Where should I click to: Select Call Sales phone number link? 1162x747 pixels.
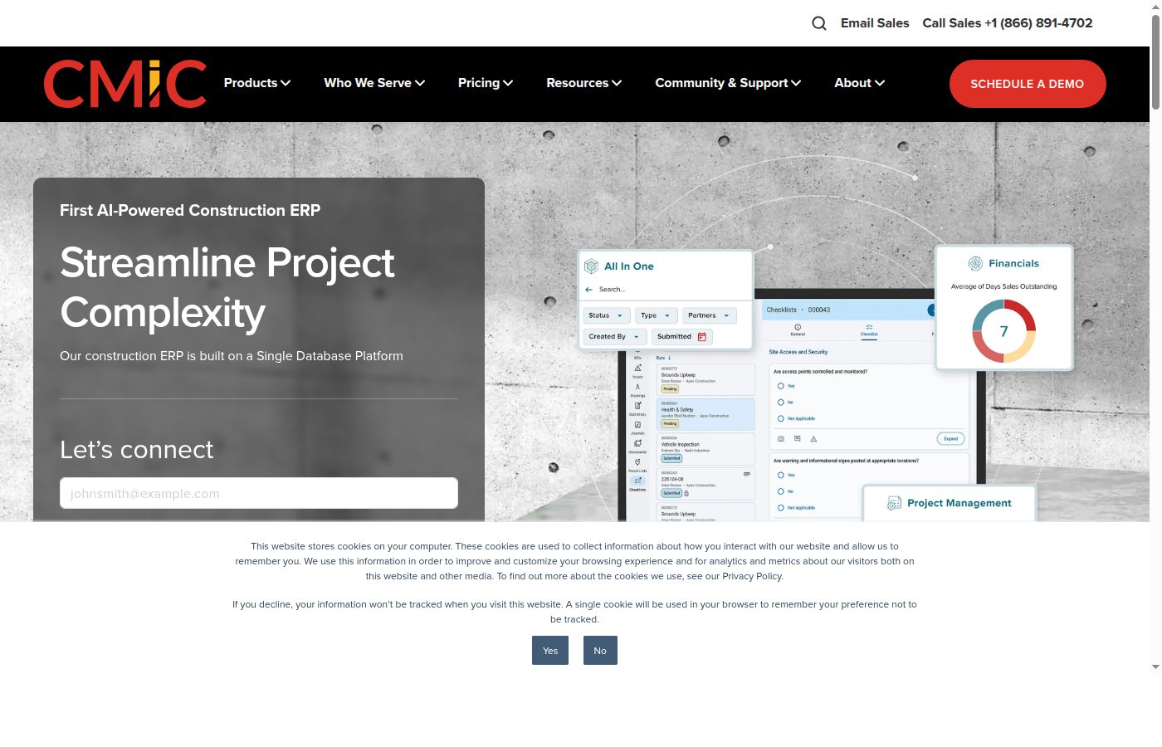pyautogui.click(x=1008, y=23)
